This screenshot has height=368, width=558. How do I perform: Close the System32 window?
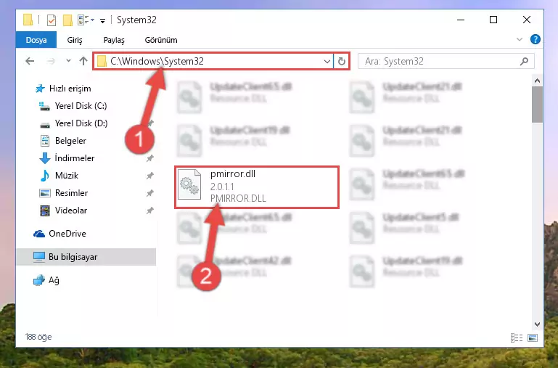pos(527,20)
